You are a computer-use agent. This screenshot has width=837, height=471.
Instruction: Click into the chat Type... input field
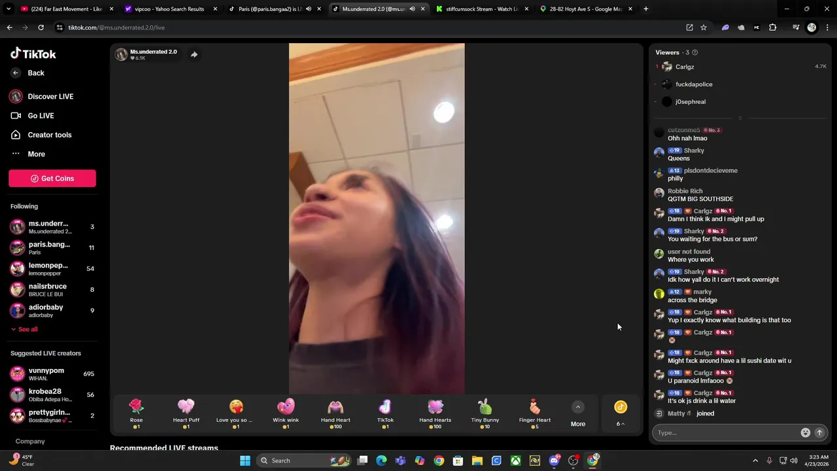727,432
